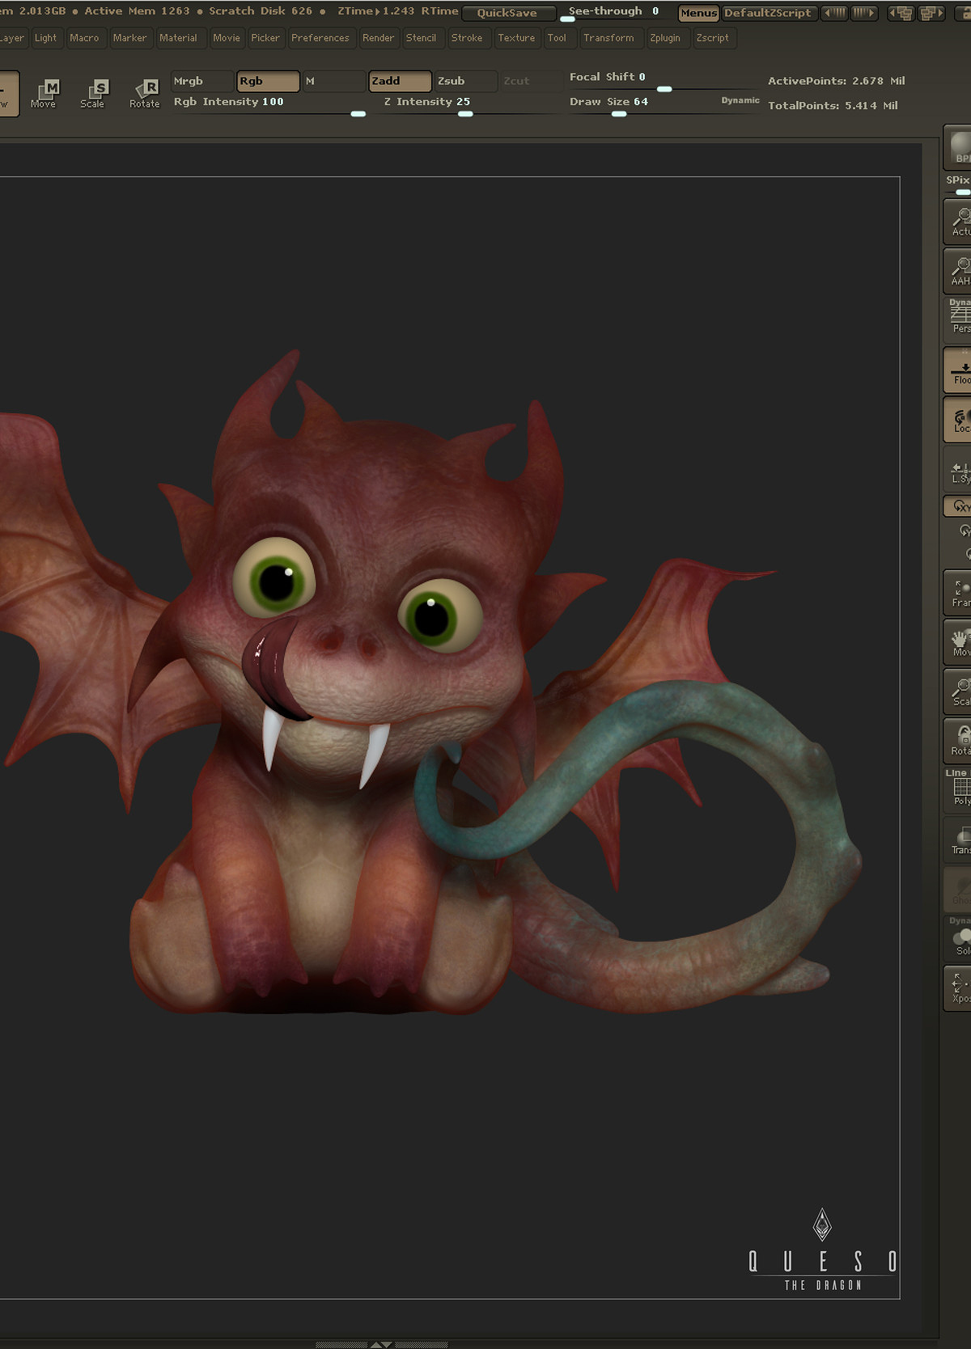The image size is (971, 1349).
Task: Toggle XYZ rotation mode
Action: (x=958, y=506)
